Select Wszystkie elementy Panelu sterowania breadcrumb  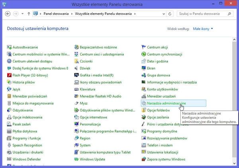pyautogui.click(x=103, y=14)
